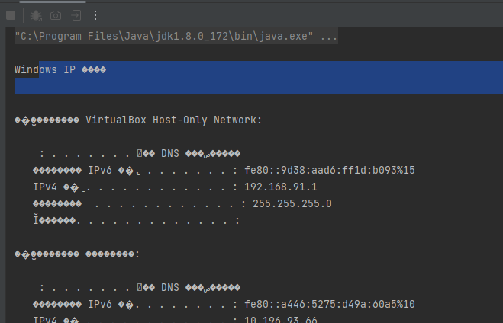
Task: Click the IPv4 address 192.168.91.1
Action: click(x=281, y=187)
